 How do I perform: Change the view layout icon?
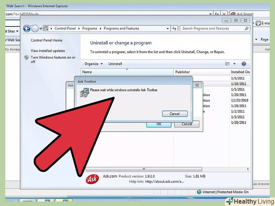(227, 64)
